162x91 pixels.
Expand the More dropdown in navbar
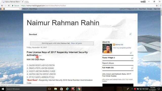25,9
